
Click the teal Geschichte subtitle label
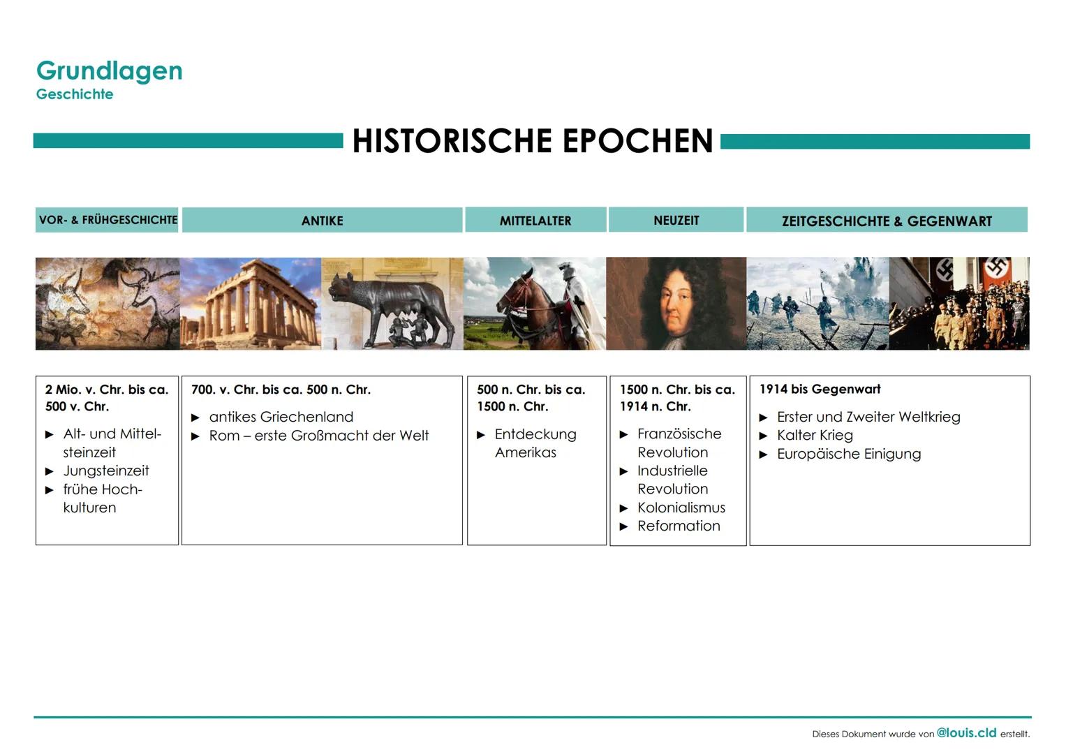(x=74, y=94)
